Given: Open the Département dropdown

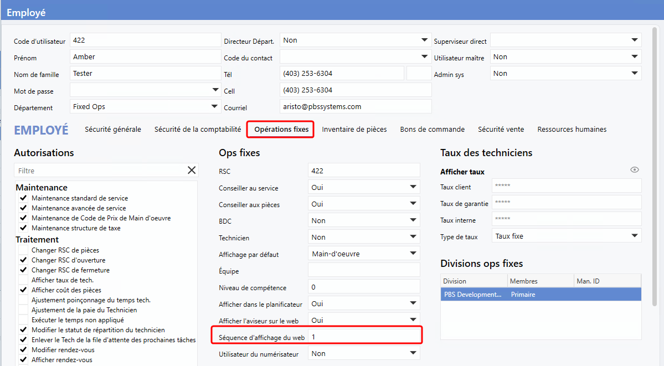Looking at the screenshot, I should pyautogui.click(x=215, y=106).
